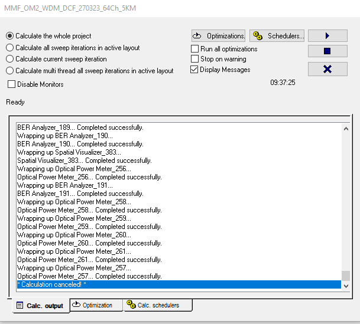This screenshot has height=324, width=360.
Task: Switch to the Calc. output tab
Action: click(40, 306)
